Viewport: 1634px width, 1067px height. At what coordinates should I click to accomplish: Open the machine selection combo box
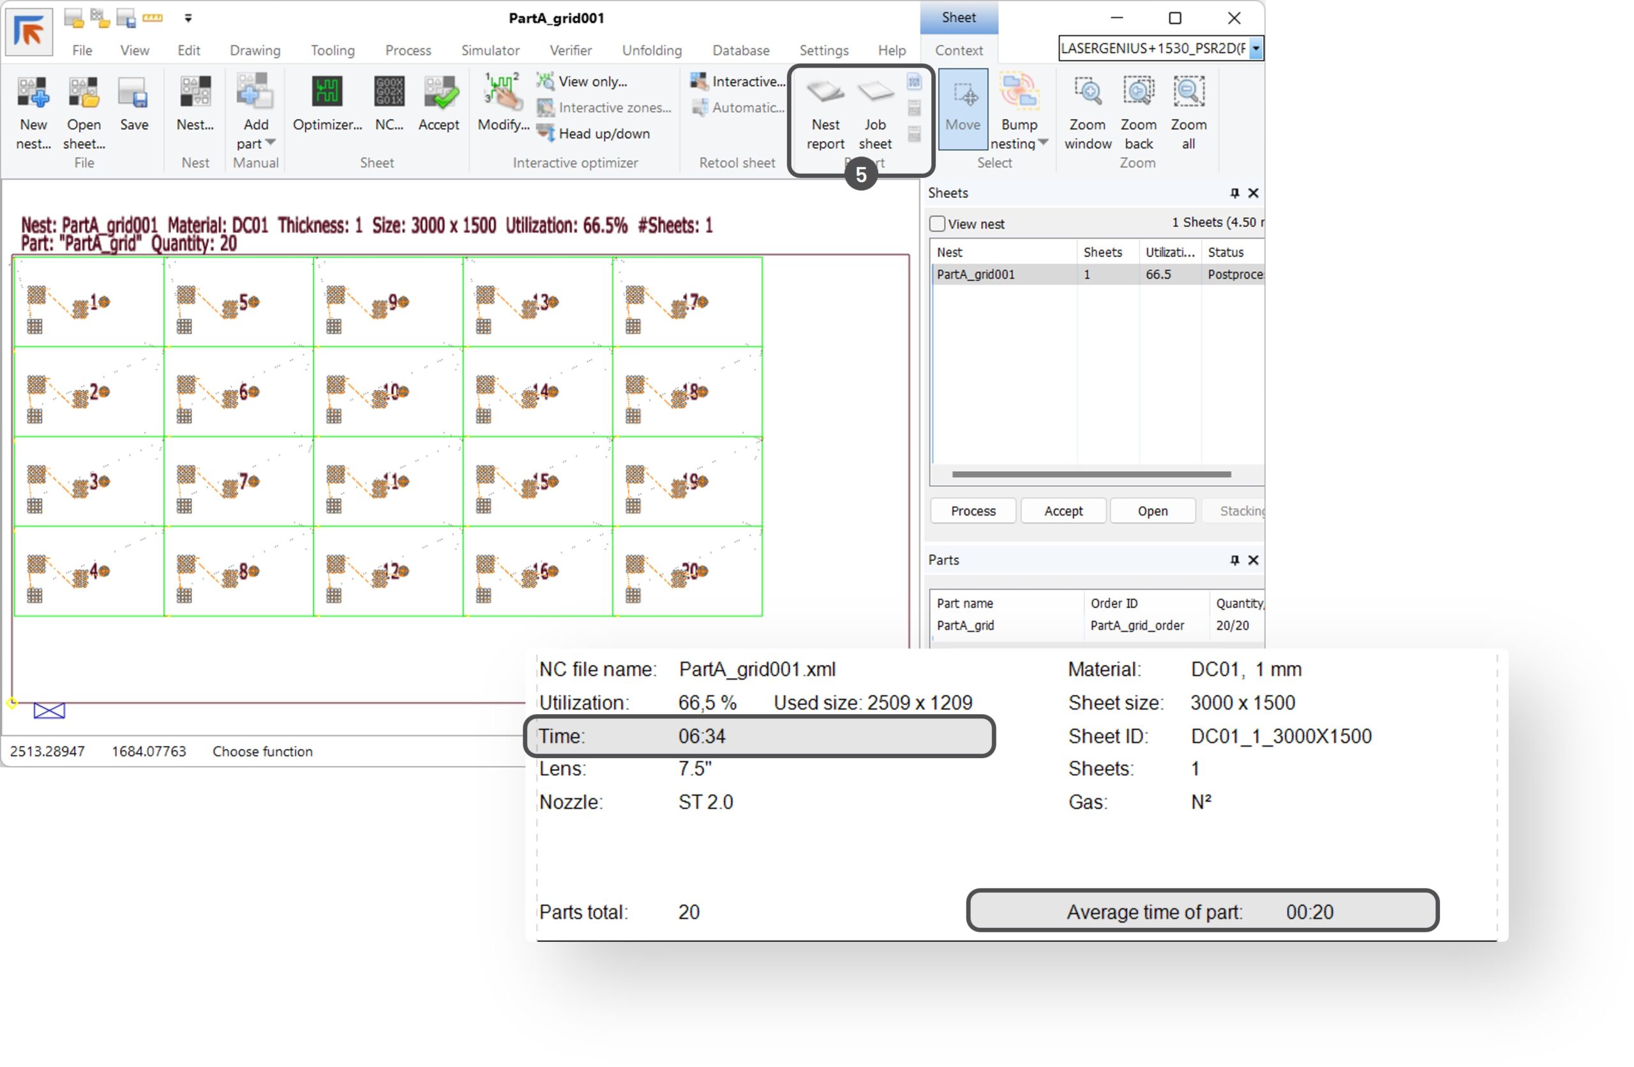[1255, 48]
